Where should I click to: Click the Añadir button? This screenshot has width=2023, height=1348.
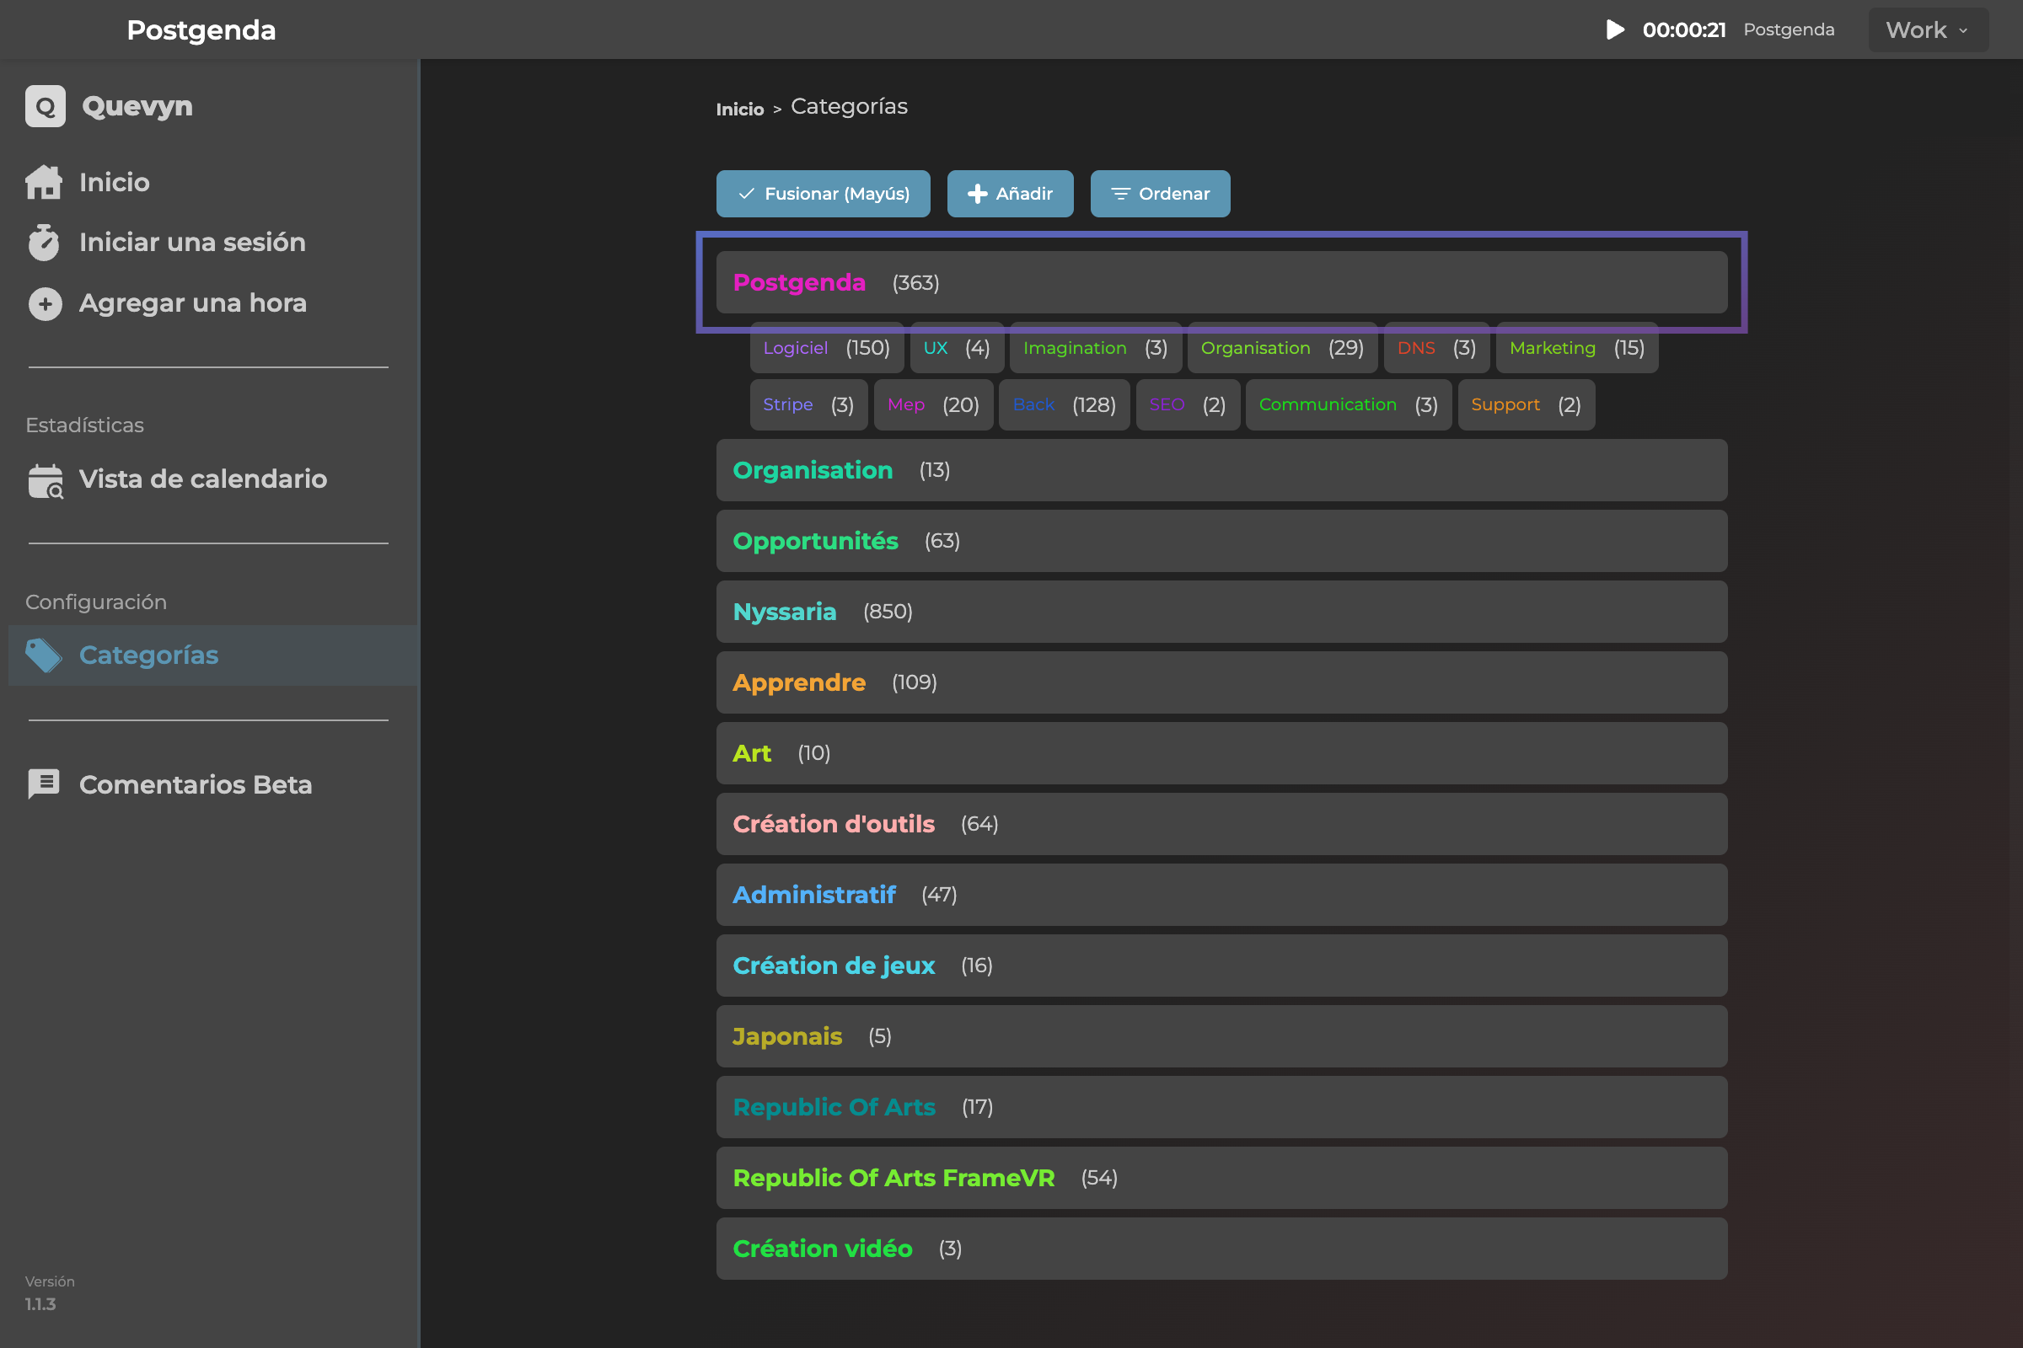tap(1010, 194)
